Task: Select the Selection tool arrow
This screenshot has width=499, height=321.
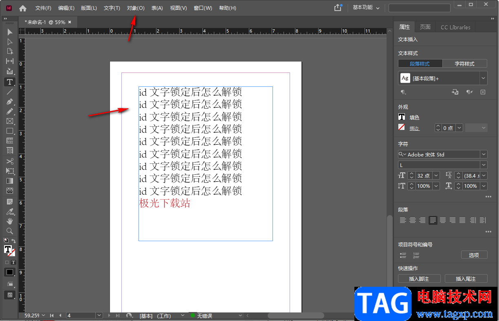Action: tap(10, 32)
